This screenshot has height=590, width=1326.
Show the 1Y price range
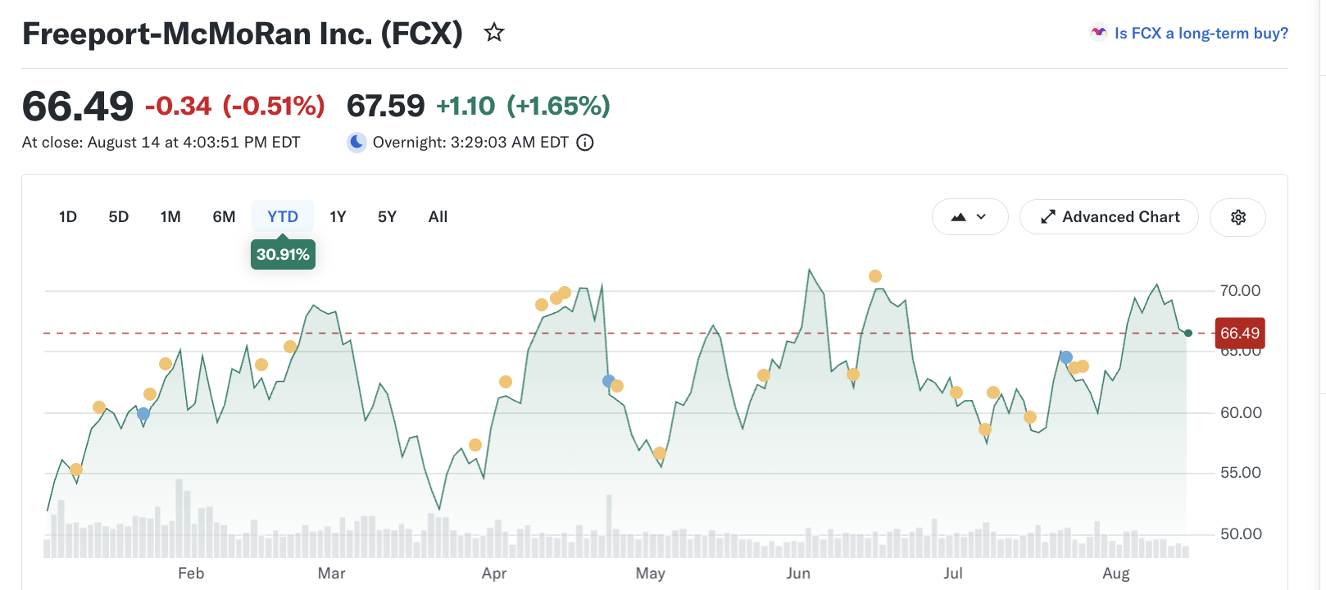point(338,217)
